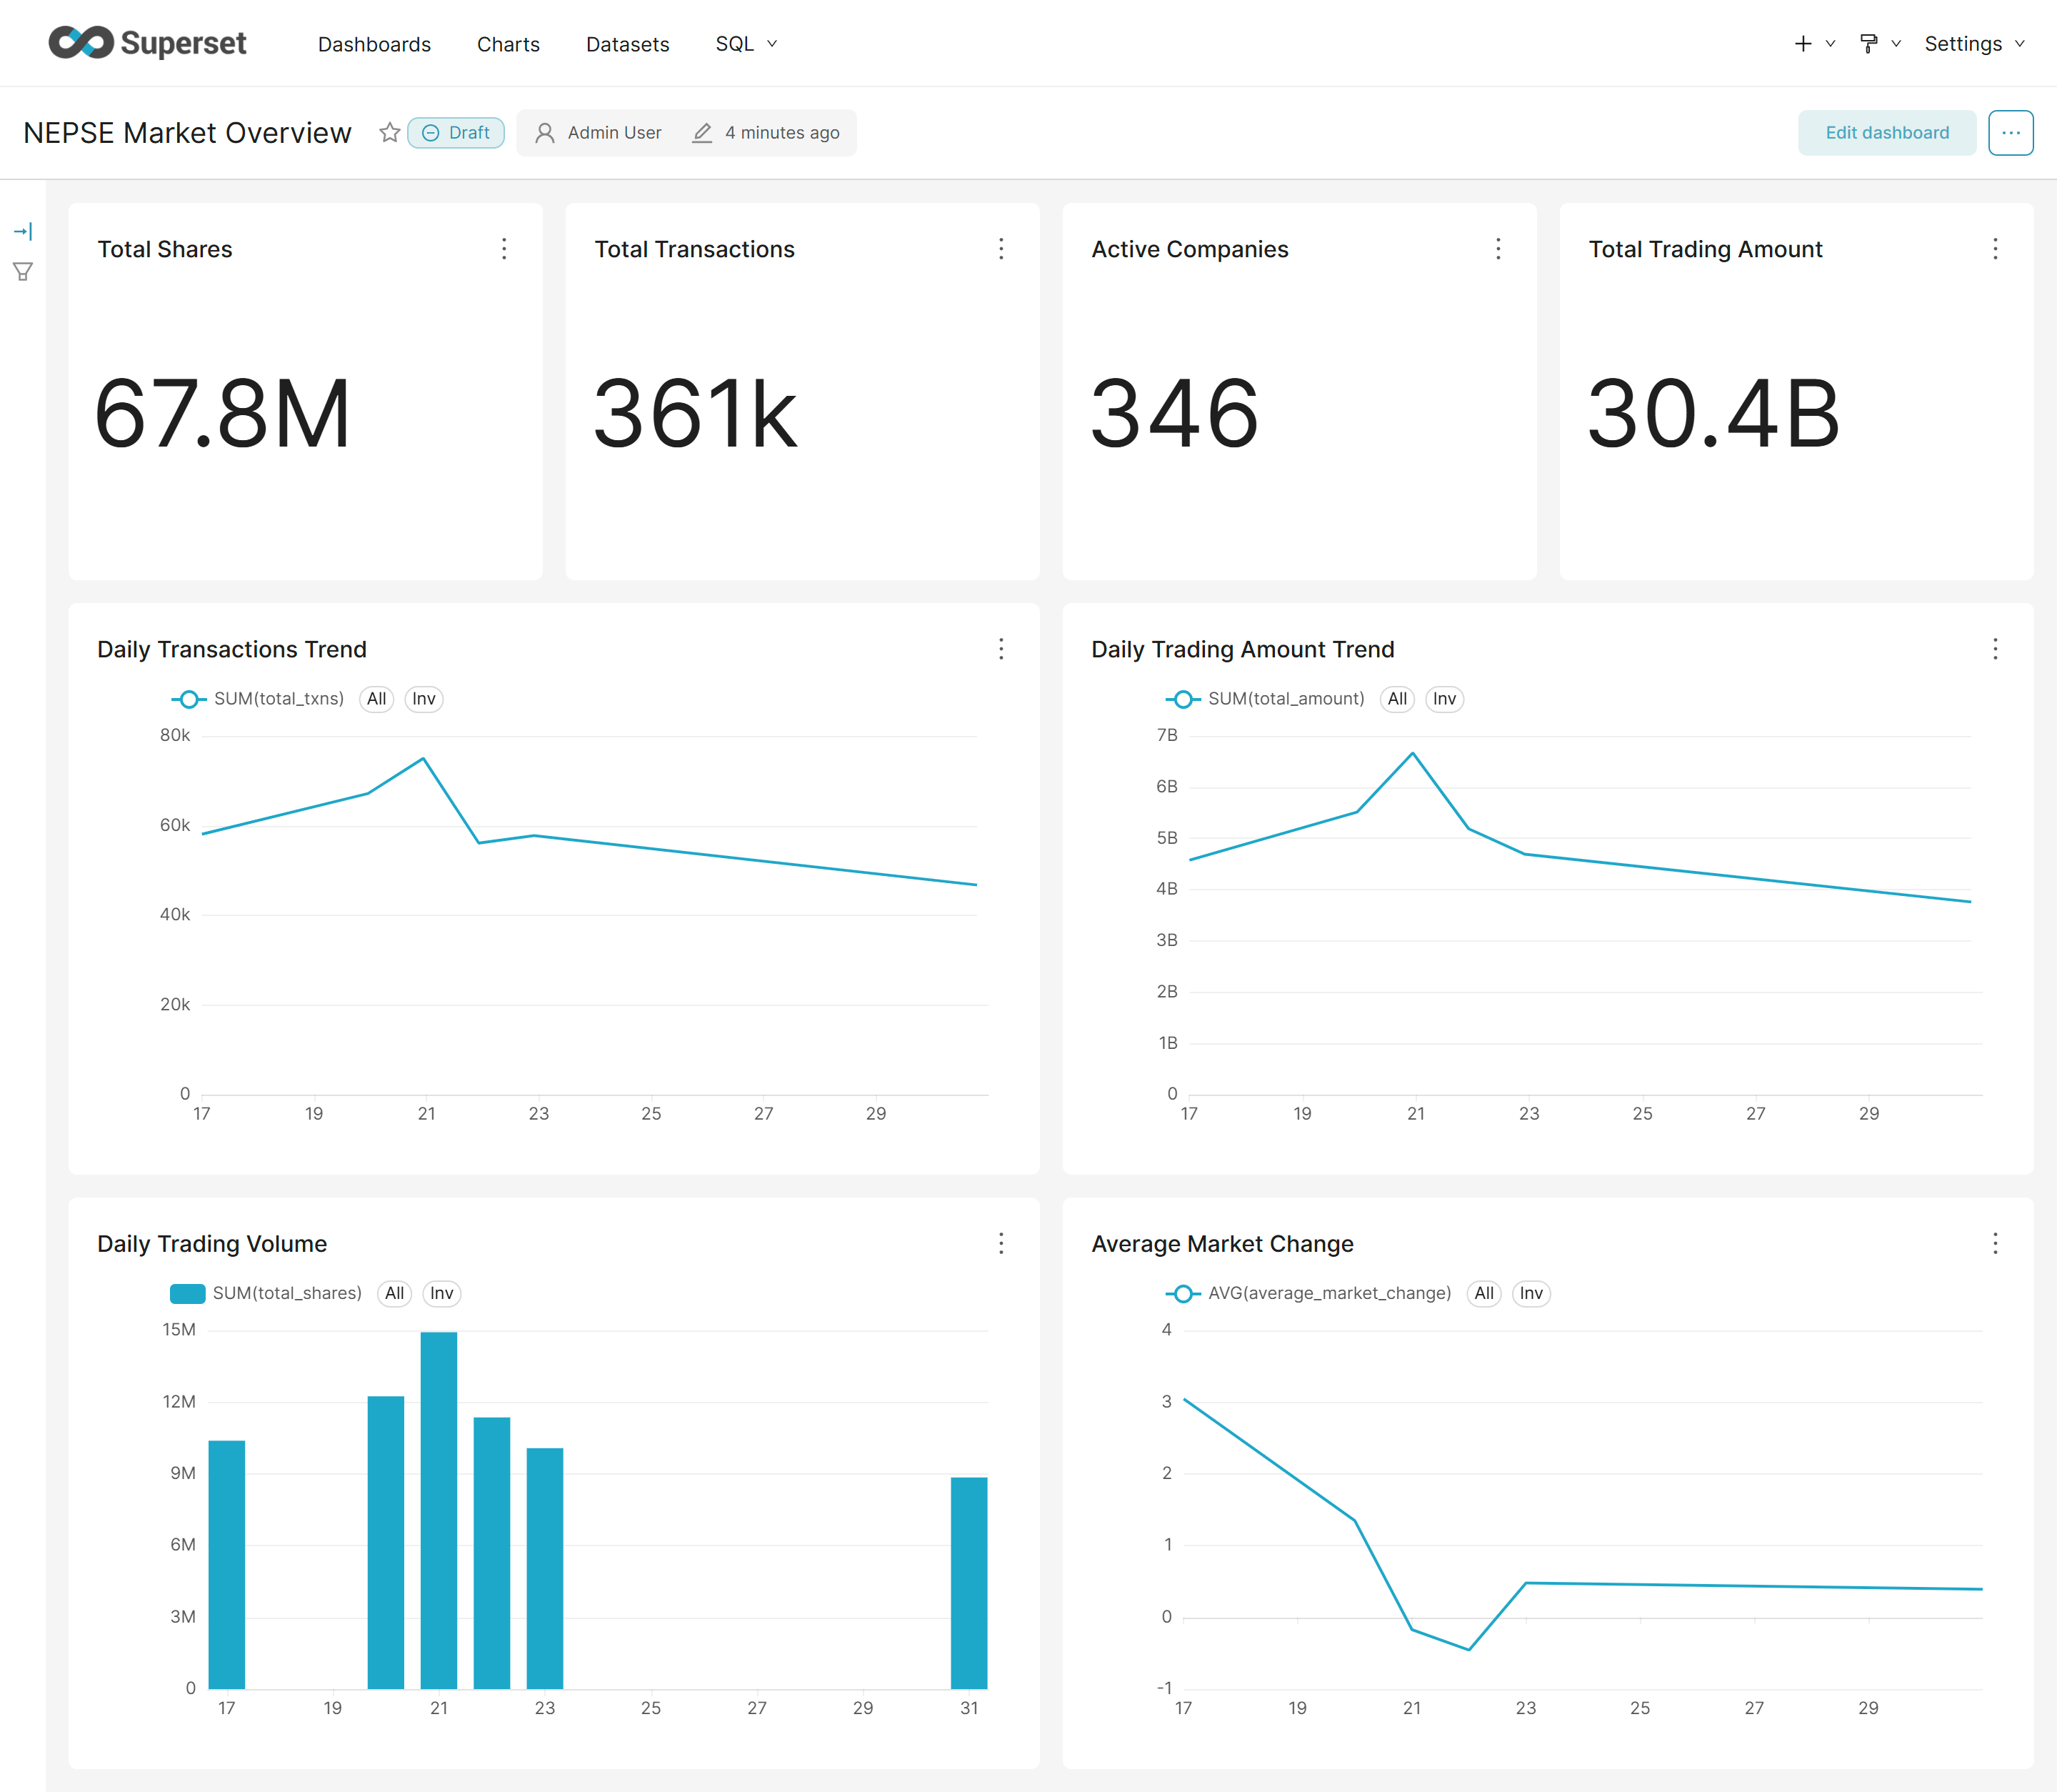Viewport: 2057px width, 1792px height.
Task: Go to Dashboards menu item
Action: [x=374, y=44]
